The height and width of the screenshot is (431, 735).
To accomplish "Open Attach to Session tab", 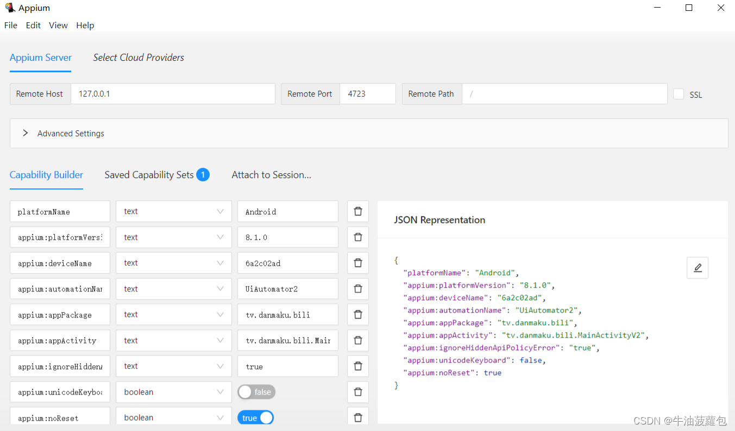I will [x=271, y=175].
